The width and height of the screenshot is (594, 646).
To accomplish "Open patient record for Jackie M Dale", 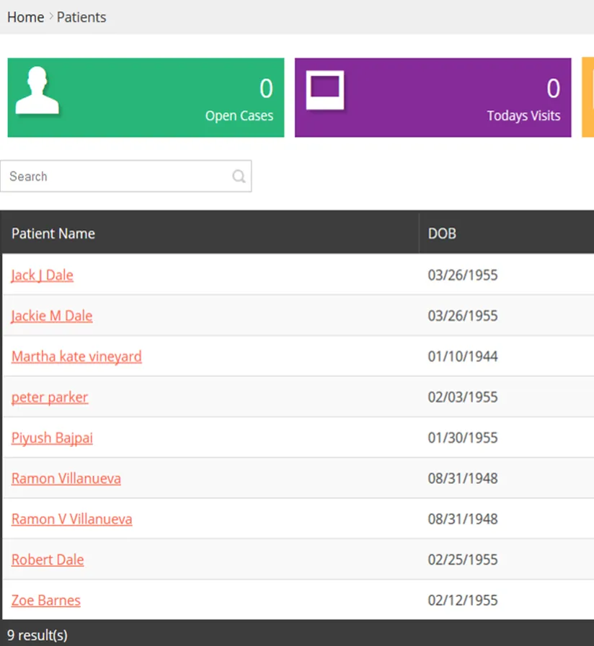I will [51, 316].
